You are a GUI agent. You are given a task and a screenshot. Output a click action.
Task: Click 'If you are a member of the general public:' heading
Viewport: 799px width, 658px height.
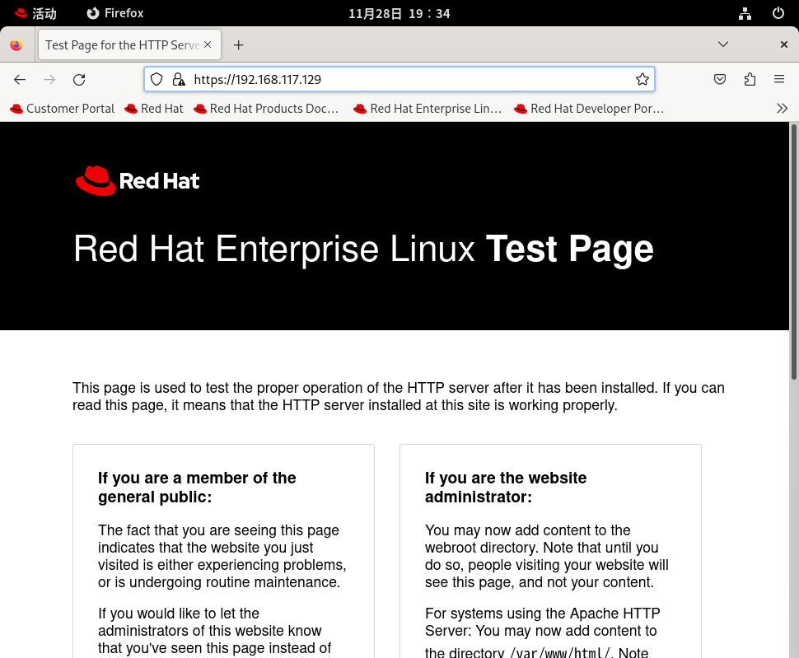click(197, 488)
